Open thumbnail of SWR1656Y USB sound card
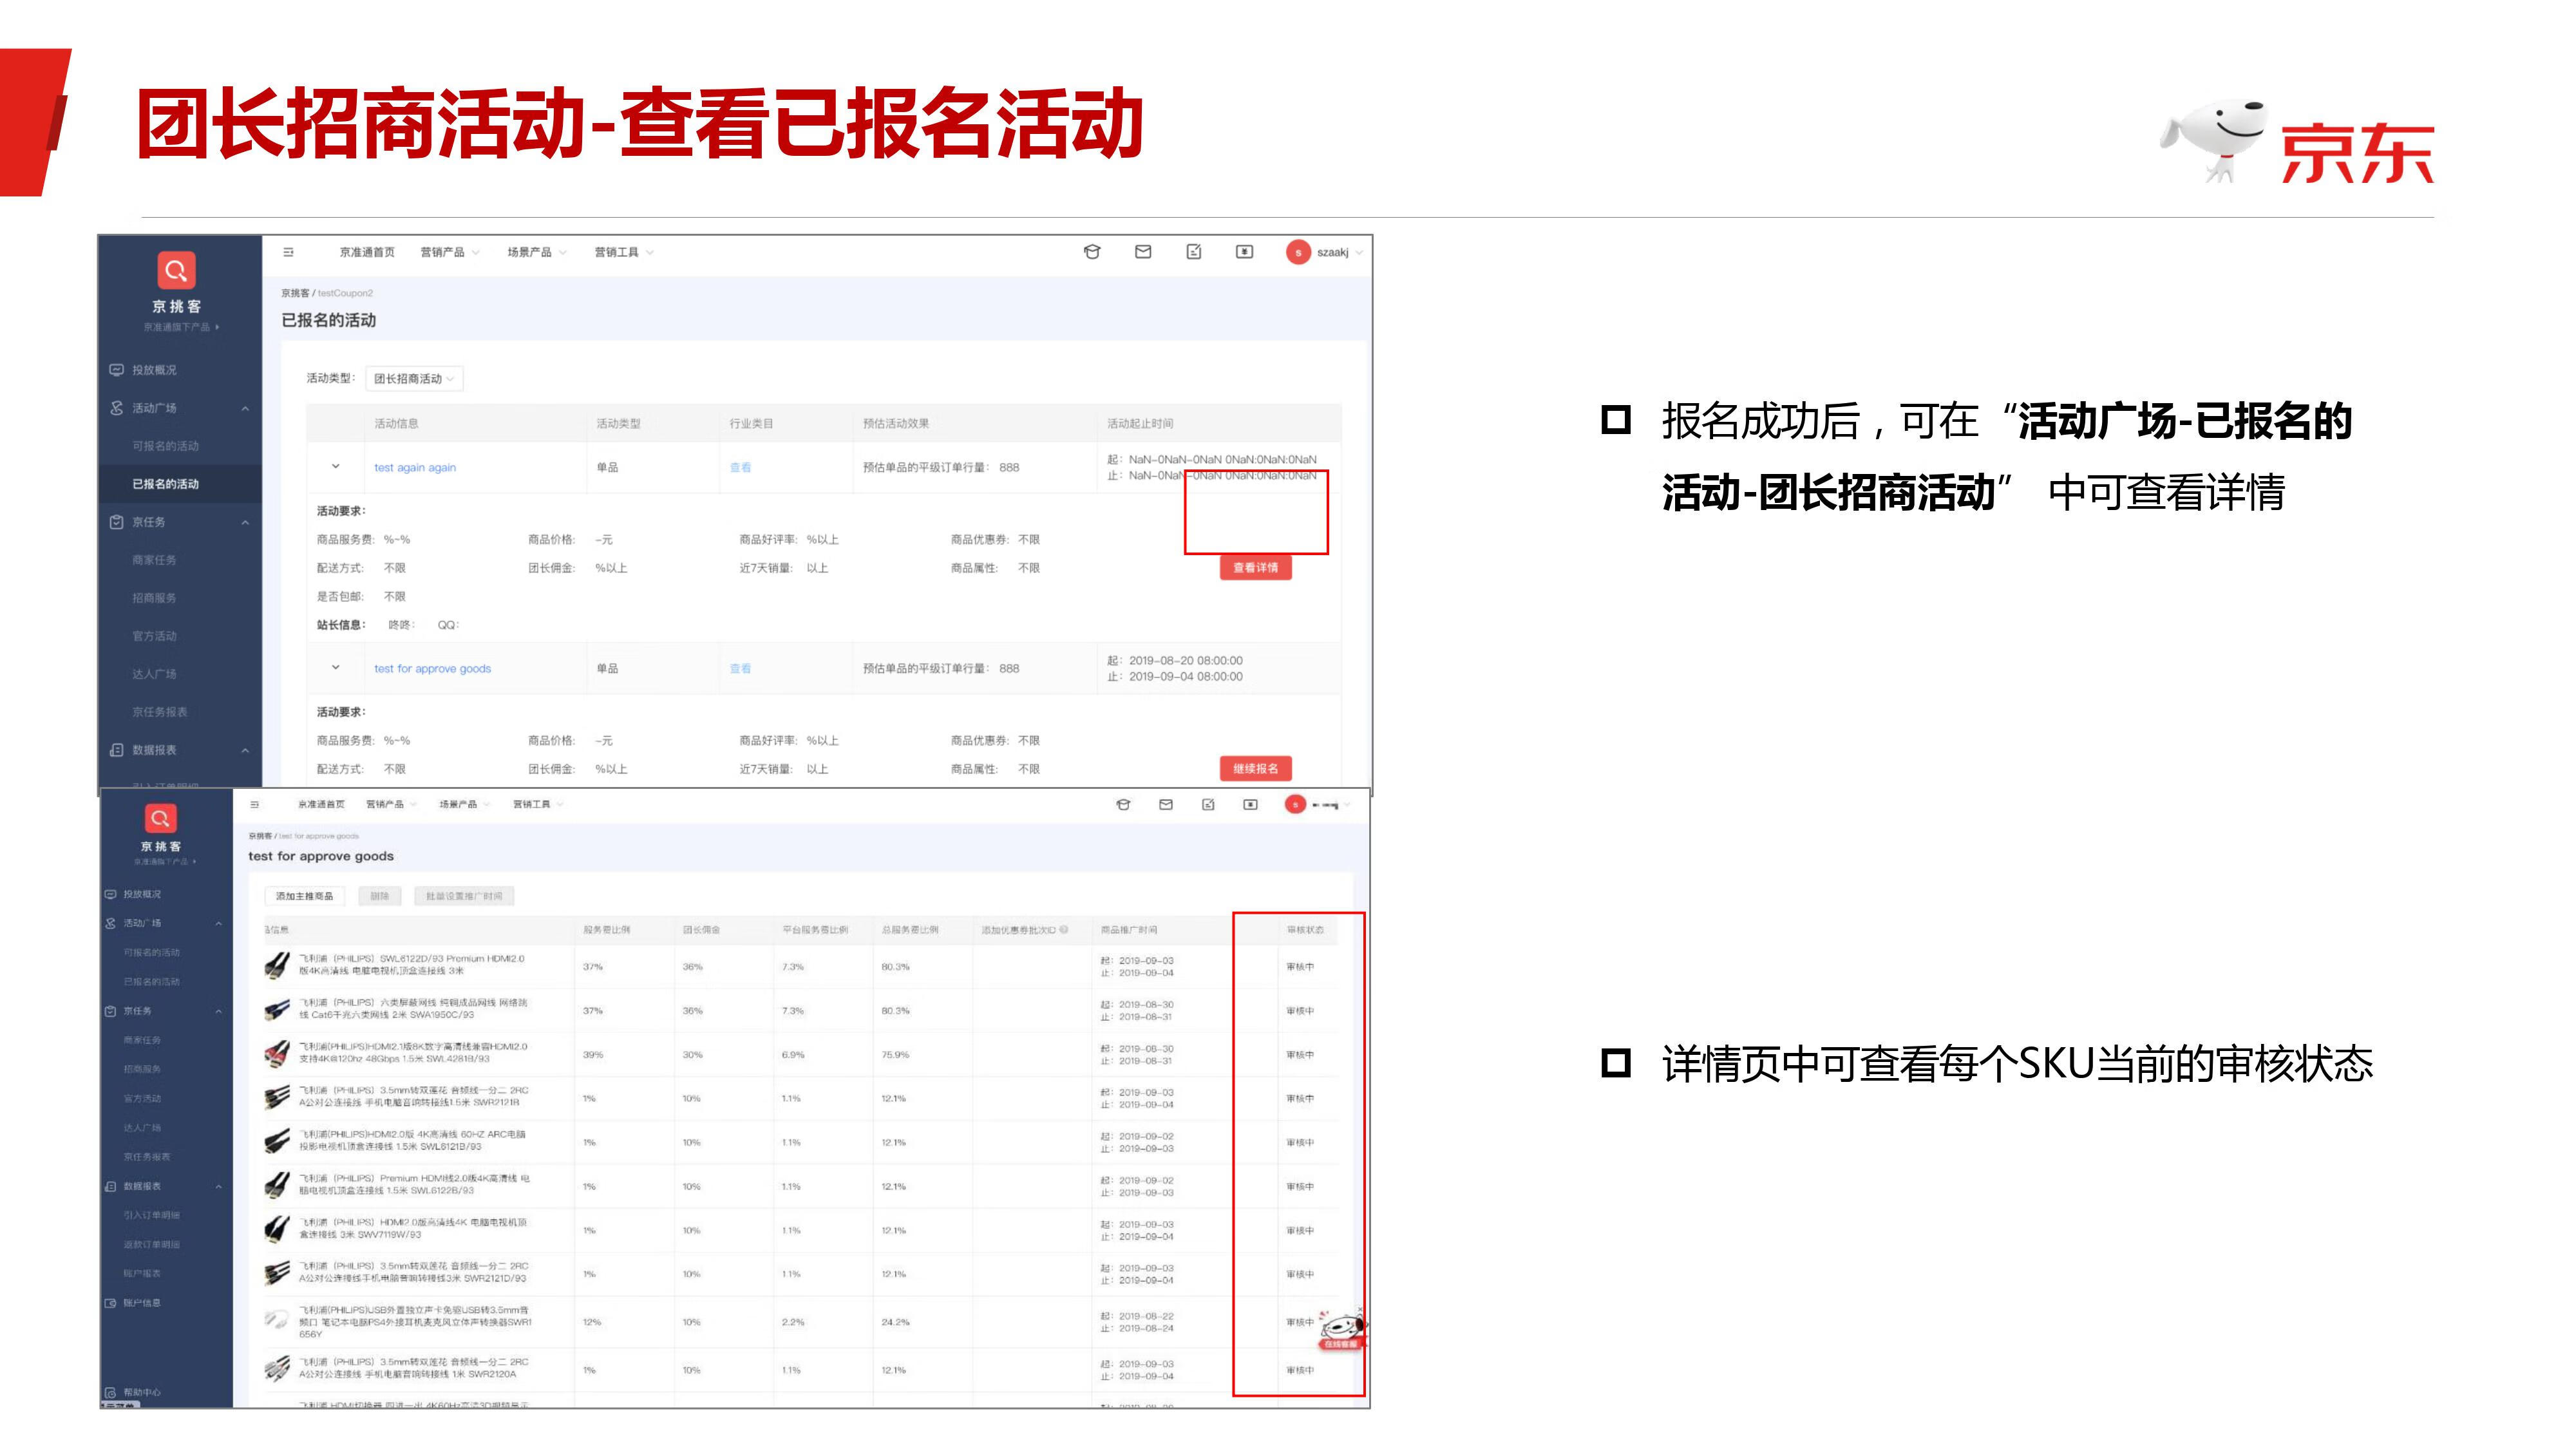Viewport: 2576px width, 1449px height. tap(277, 1320)
